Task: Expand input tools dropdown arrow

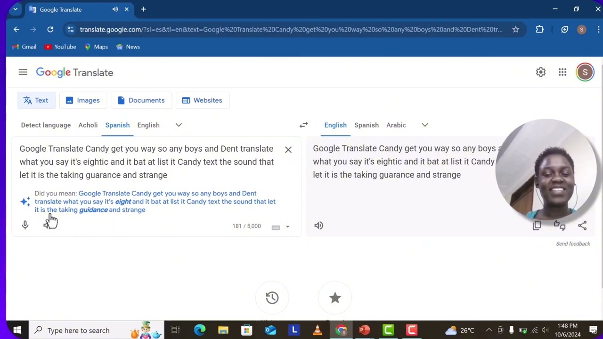Action: [287, 227]
